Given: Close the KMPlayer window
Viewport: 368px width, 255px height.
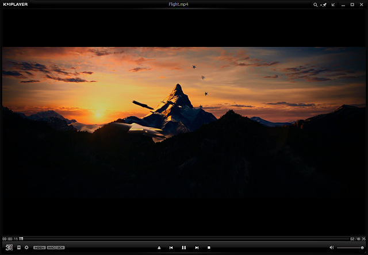Looking at the screenshot, I should coord(362,5).
